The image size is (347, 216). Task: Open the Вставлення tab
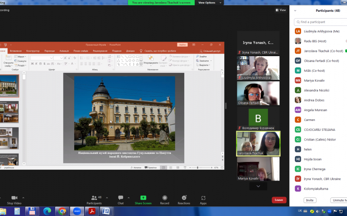pyautogui.click(x=16, y=51)
